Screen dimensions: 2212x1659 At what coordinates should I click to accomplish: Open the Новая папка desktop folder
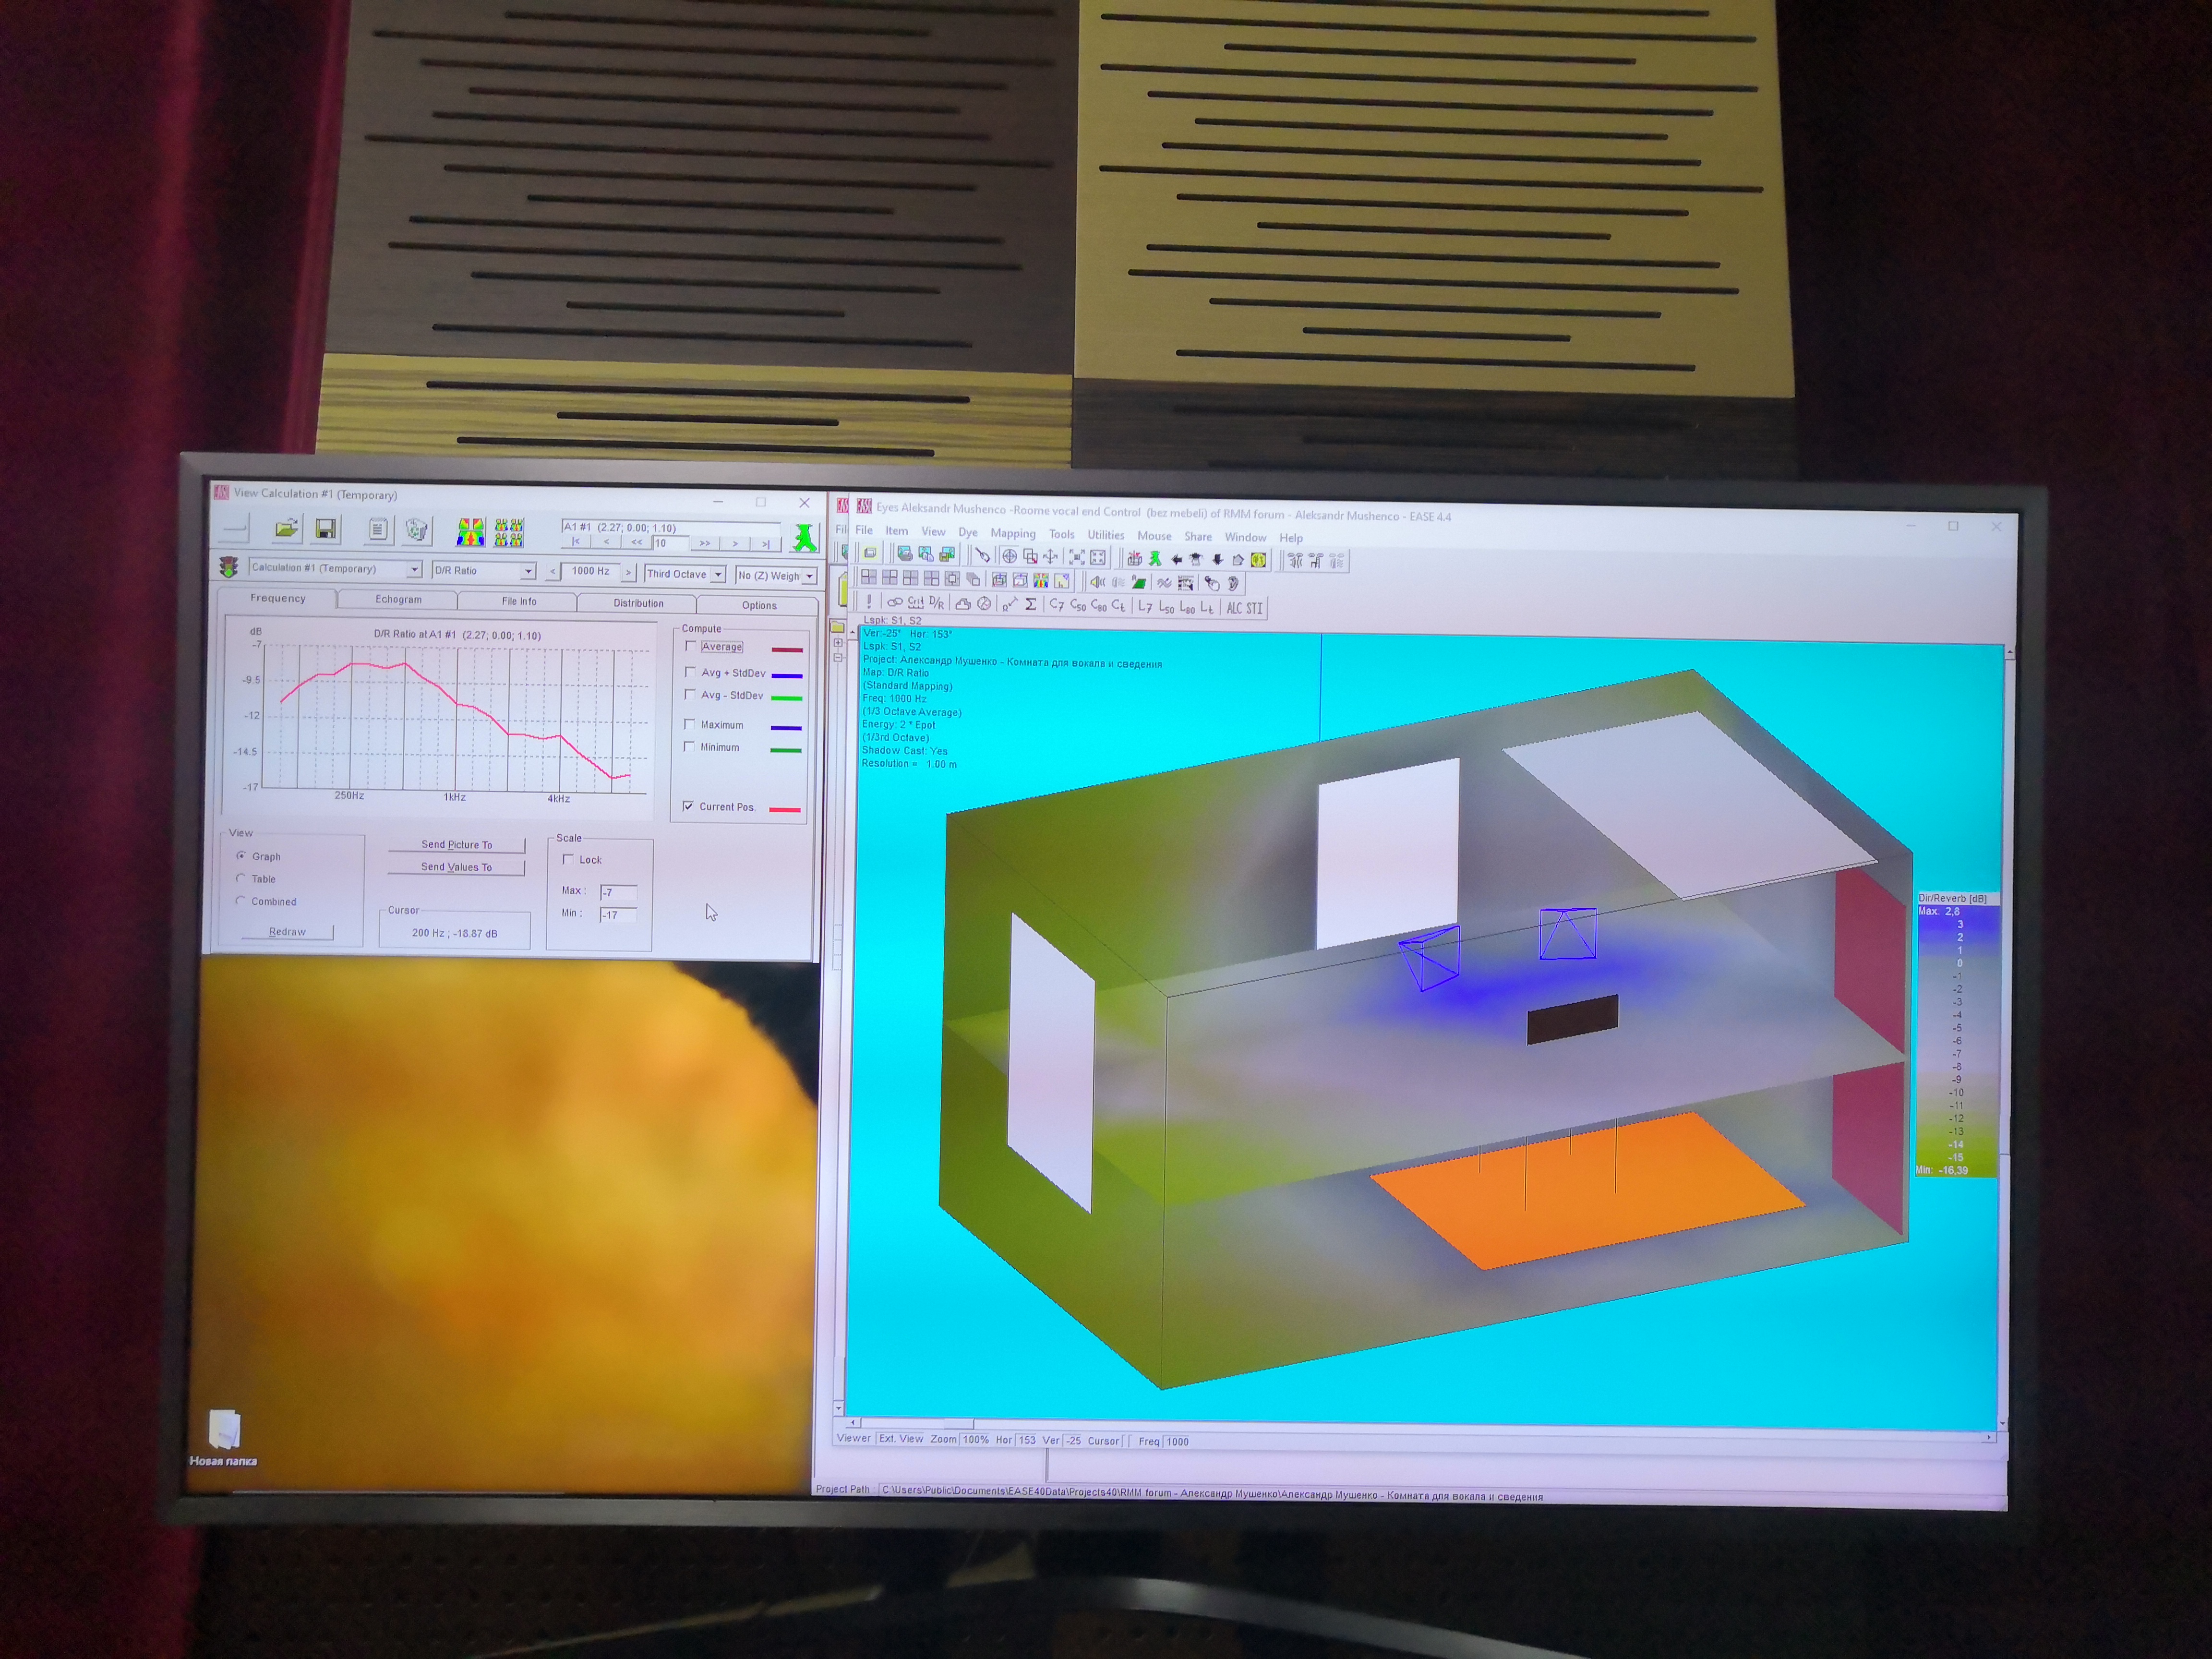[x=224, y=1438]
